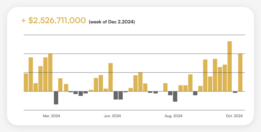Select tall gold bar above Jun. 2024 label
The image size is (261, 132).
click(x=111, y=77)
